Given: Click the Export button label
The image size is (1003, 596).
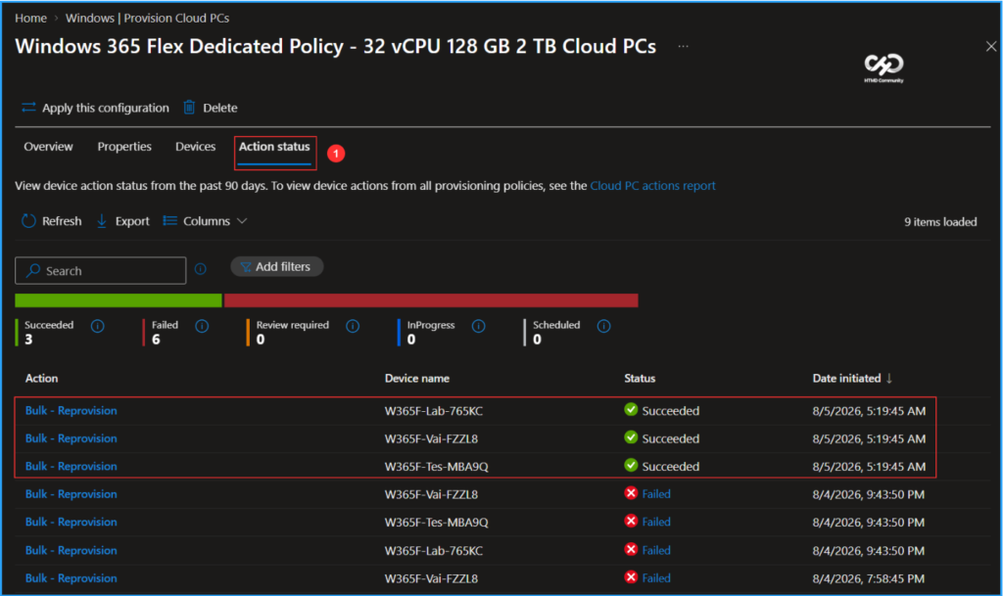Looking at the screenshot, I should coord(132,221).
